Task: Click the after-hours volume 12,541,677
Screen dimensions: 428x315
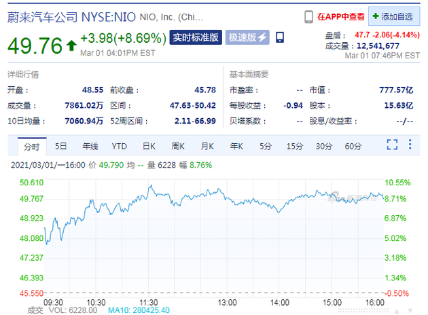Action: 378,45
